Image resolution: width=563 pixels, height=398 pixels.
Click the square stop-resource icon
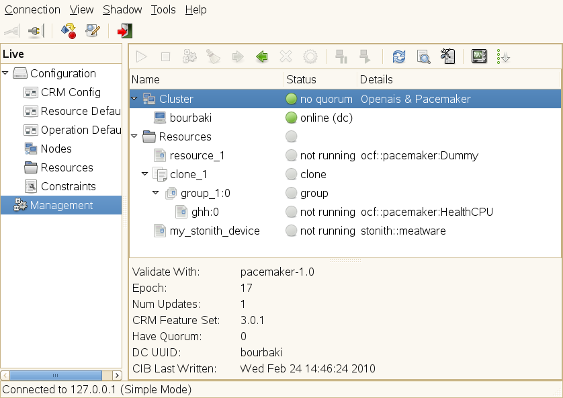(165, 56)
